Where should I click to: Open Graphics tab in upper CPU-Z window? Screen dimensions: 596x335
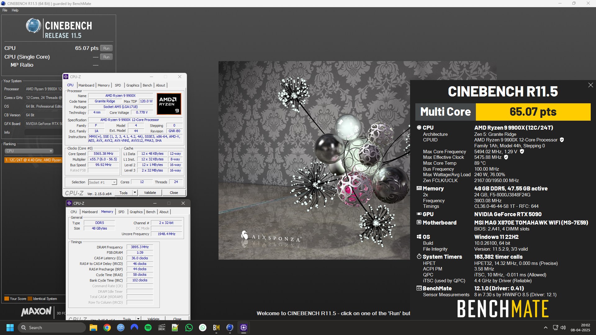[133, 85]
